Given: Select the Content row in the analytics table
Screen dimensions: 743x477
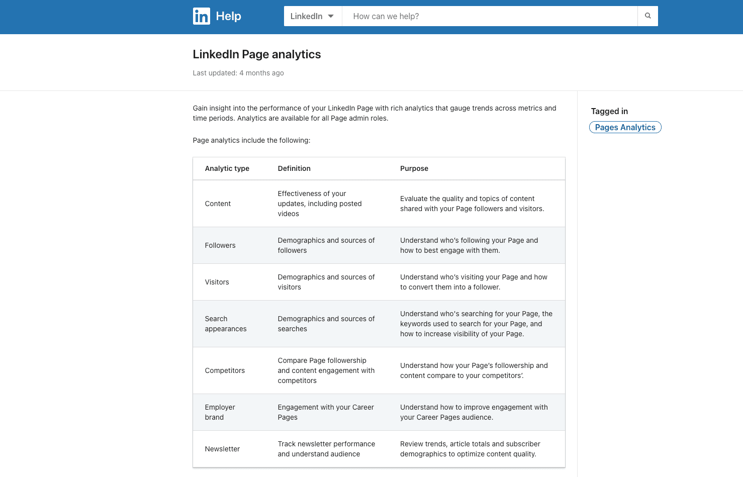Looking at the screenshot, I should (218, 204).
